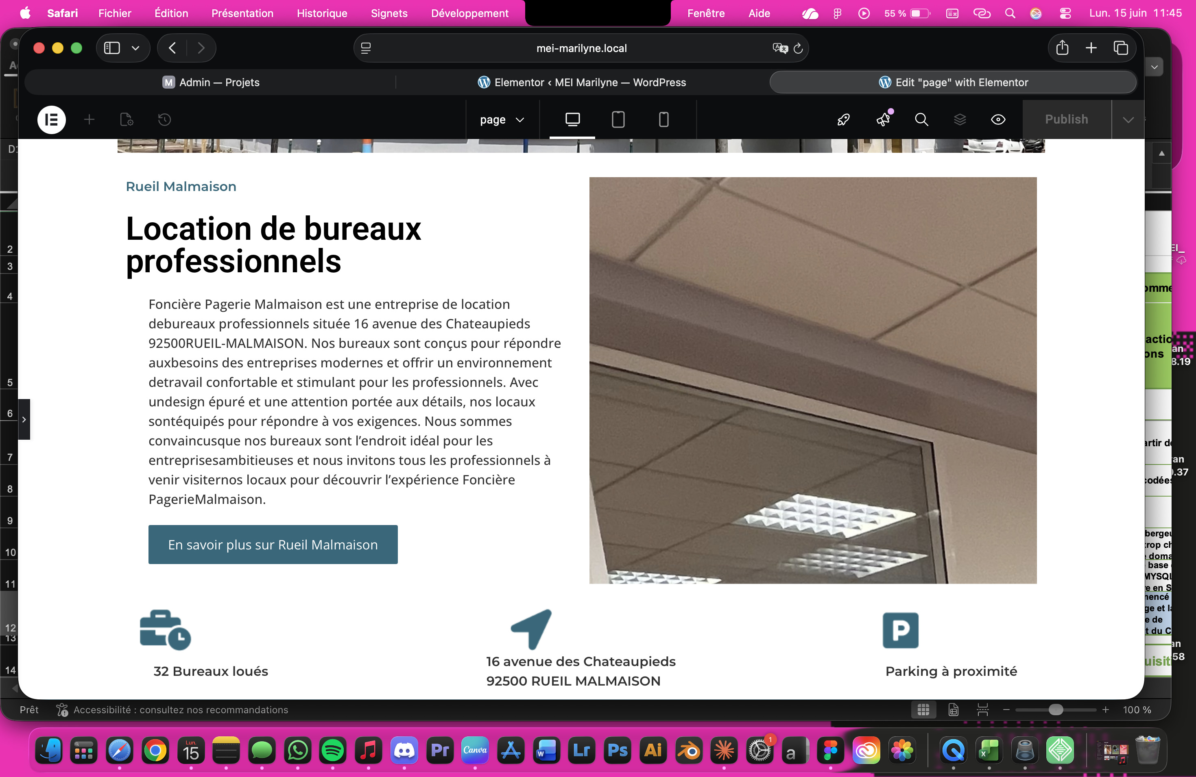This screenshot has height=777, width=1196.
Task: Click the office ceiling photo
Action: (x=812, y=380)
